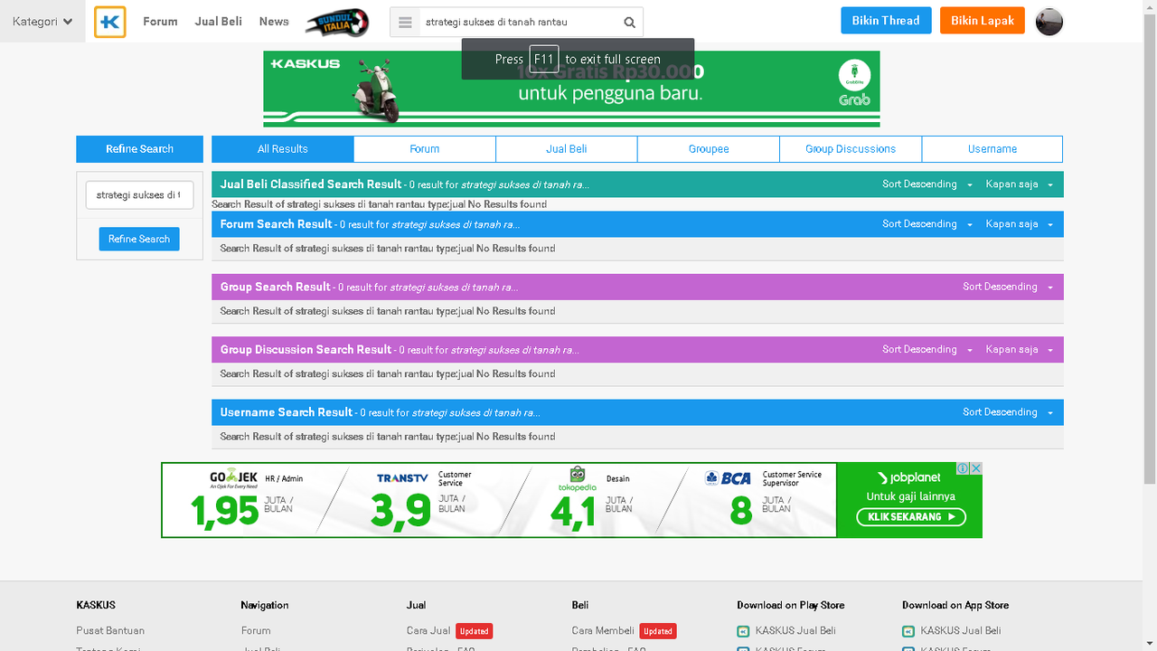Close jobplanet ad with X icon
Viewport: 1157px width, 651px height.
976,468
